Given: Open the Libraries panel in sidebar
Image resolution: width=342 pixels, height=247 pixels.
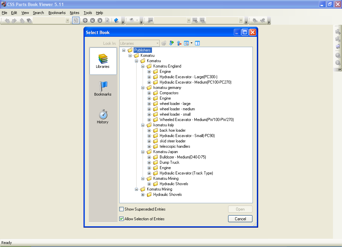Looking at the screenshot, I should click(103, 61).
